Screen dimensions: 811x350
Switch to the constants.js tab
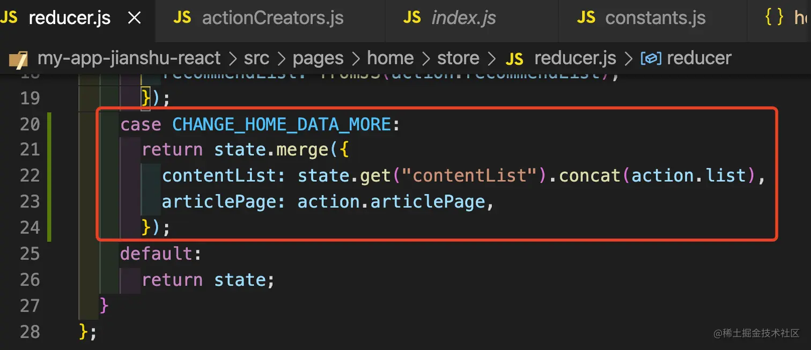(655, 18)
